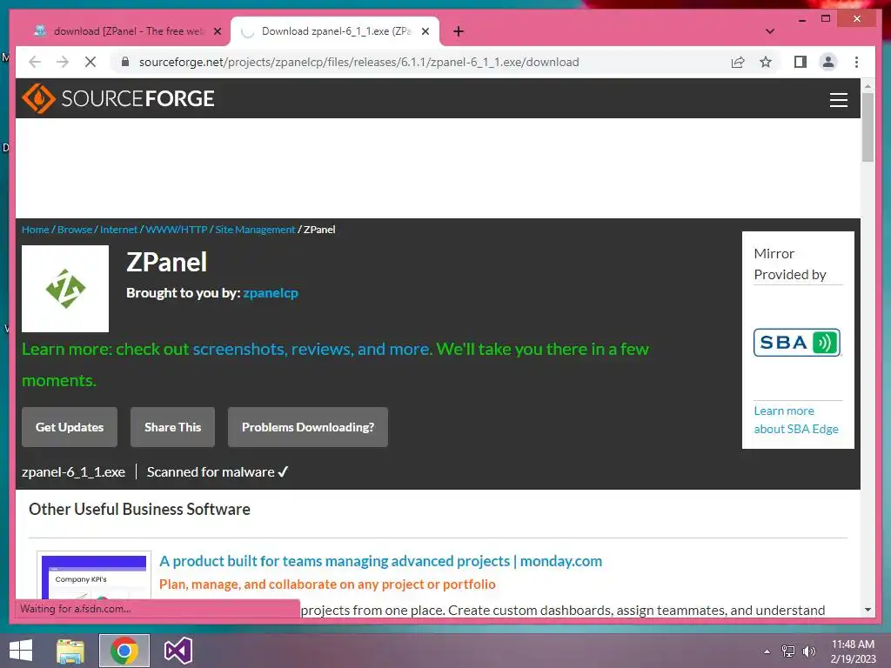Launch Visual Studio from taskbar
The height and width of the screenshot is (668, 891).
pyautogui.click(x=178, y=651)
